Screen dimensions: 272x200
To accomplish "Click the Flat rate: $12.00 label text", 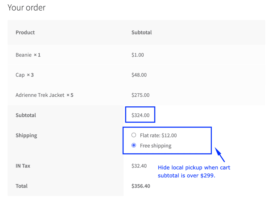I will (x=158, y=135).
